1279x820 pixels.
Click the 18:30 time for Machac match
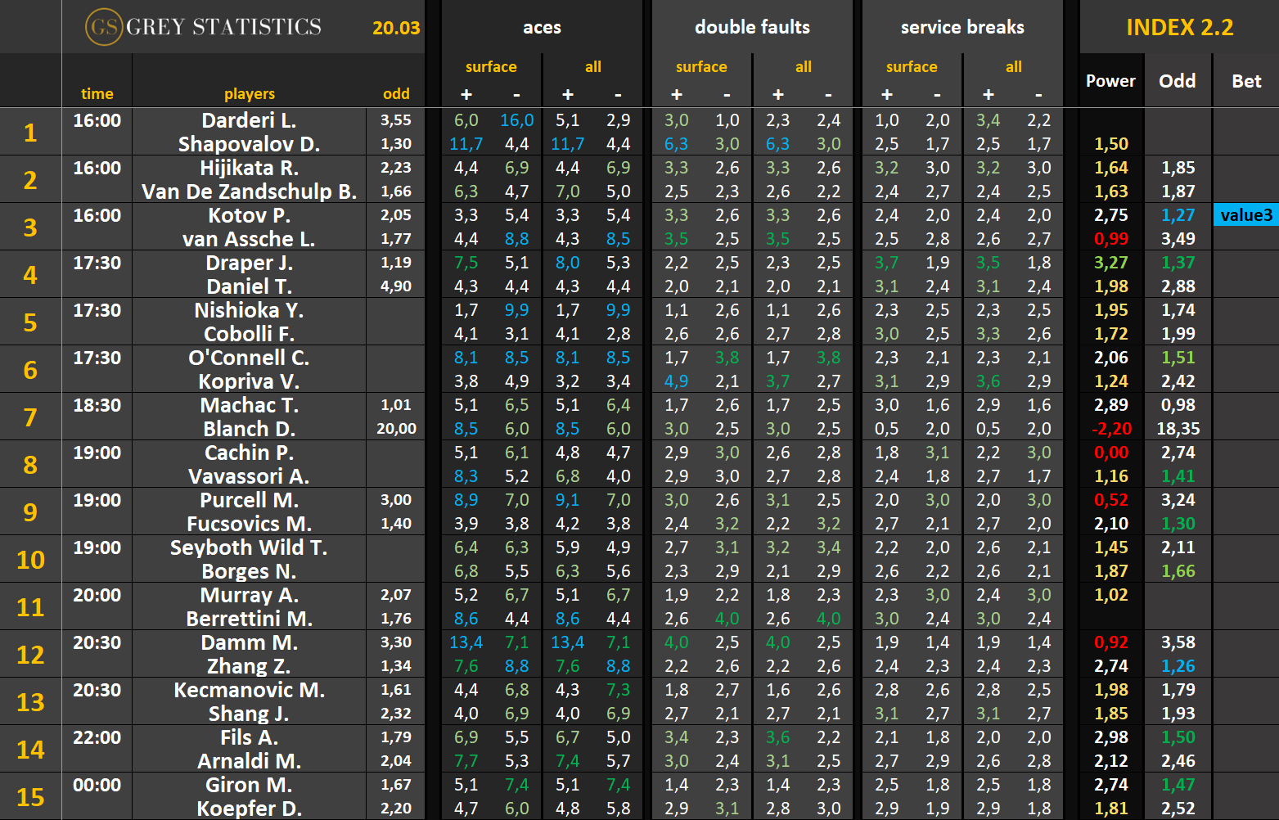click(97, 405)
